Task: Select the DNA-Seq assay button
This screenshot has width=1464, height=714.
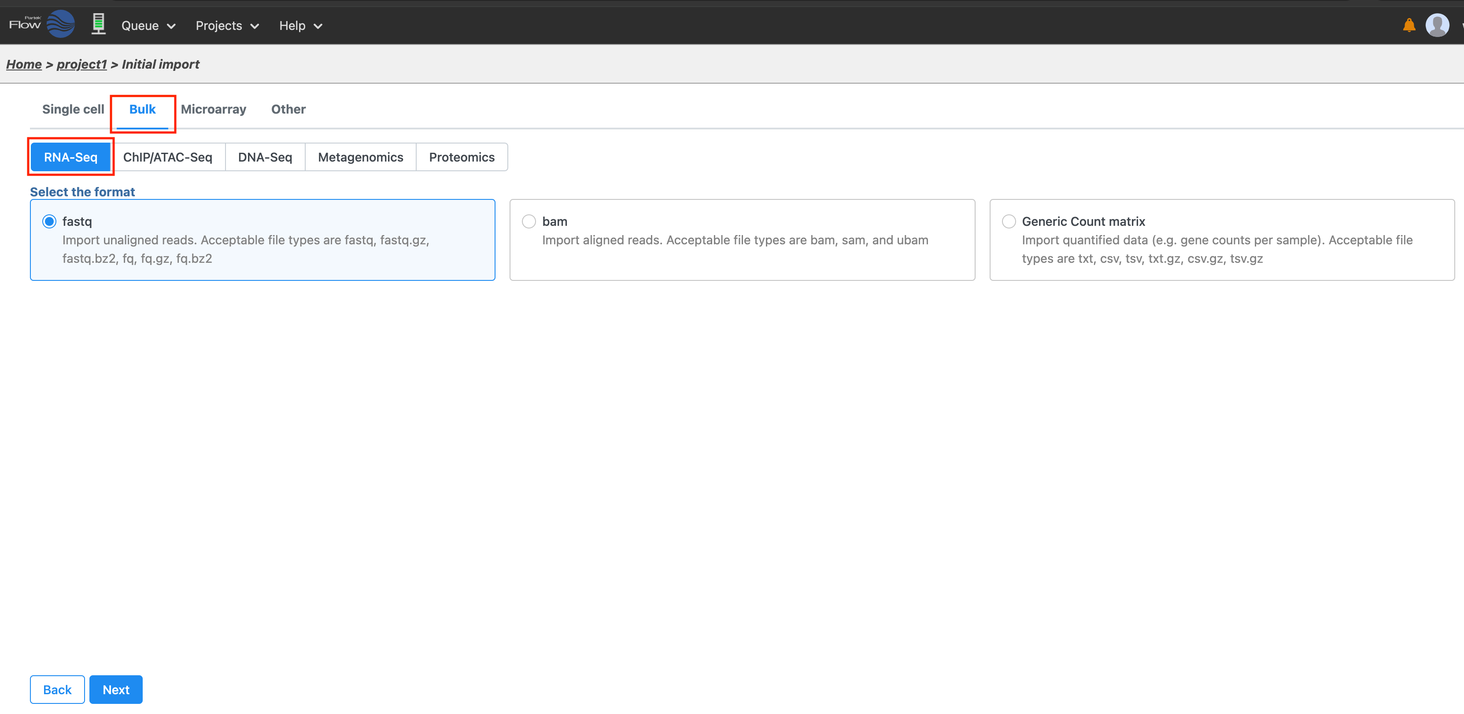Action: (265, 157)
